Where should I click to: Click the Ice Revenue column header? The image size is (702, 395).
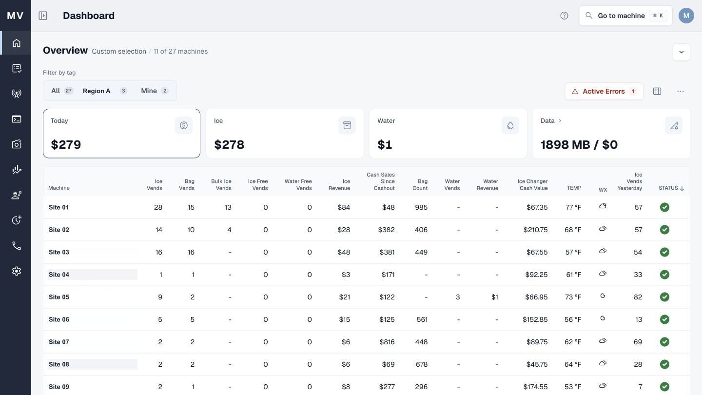[339, 184]
